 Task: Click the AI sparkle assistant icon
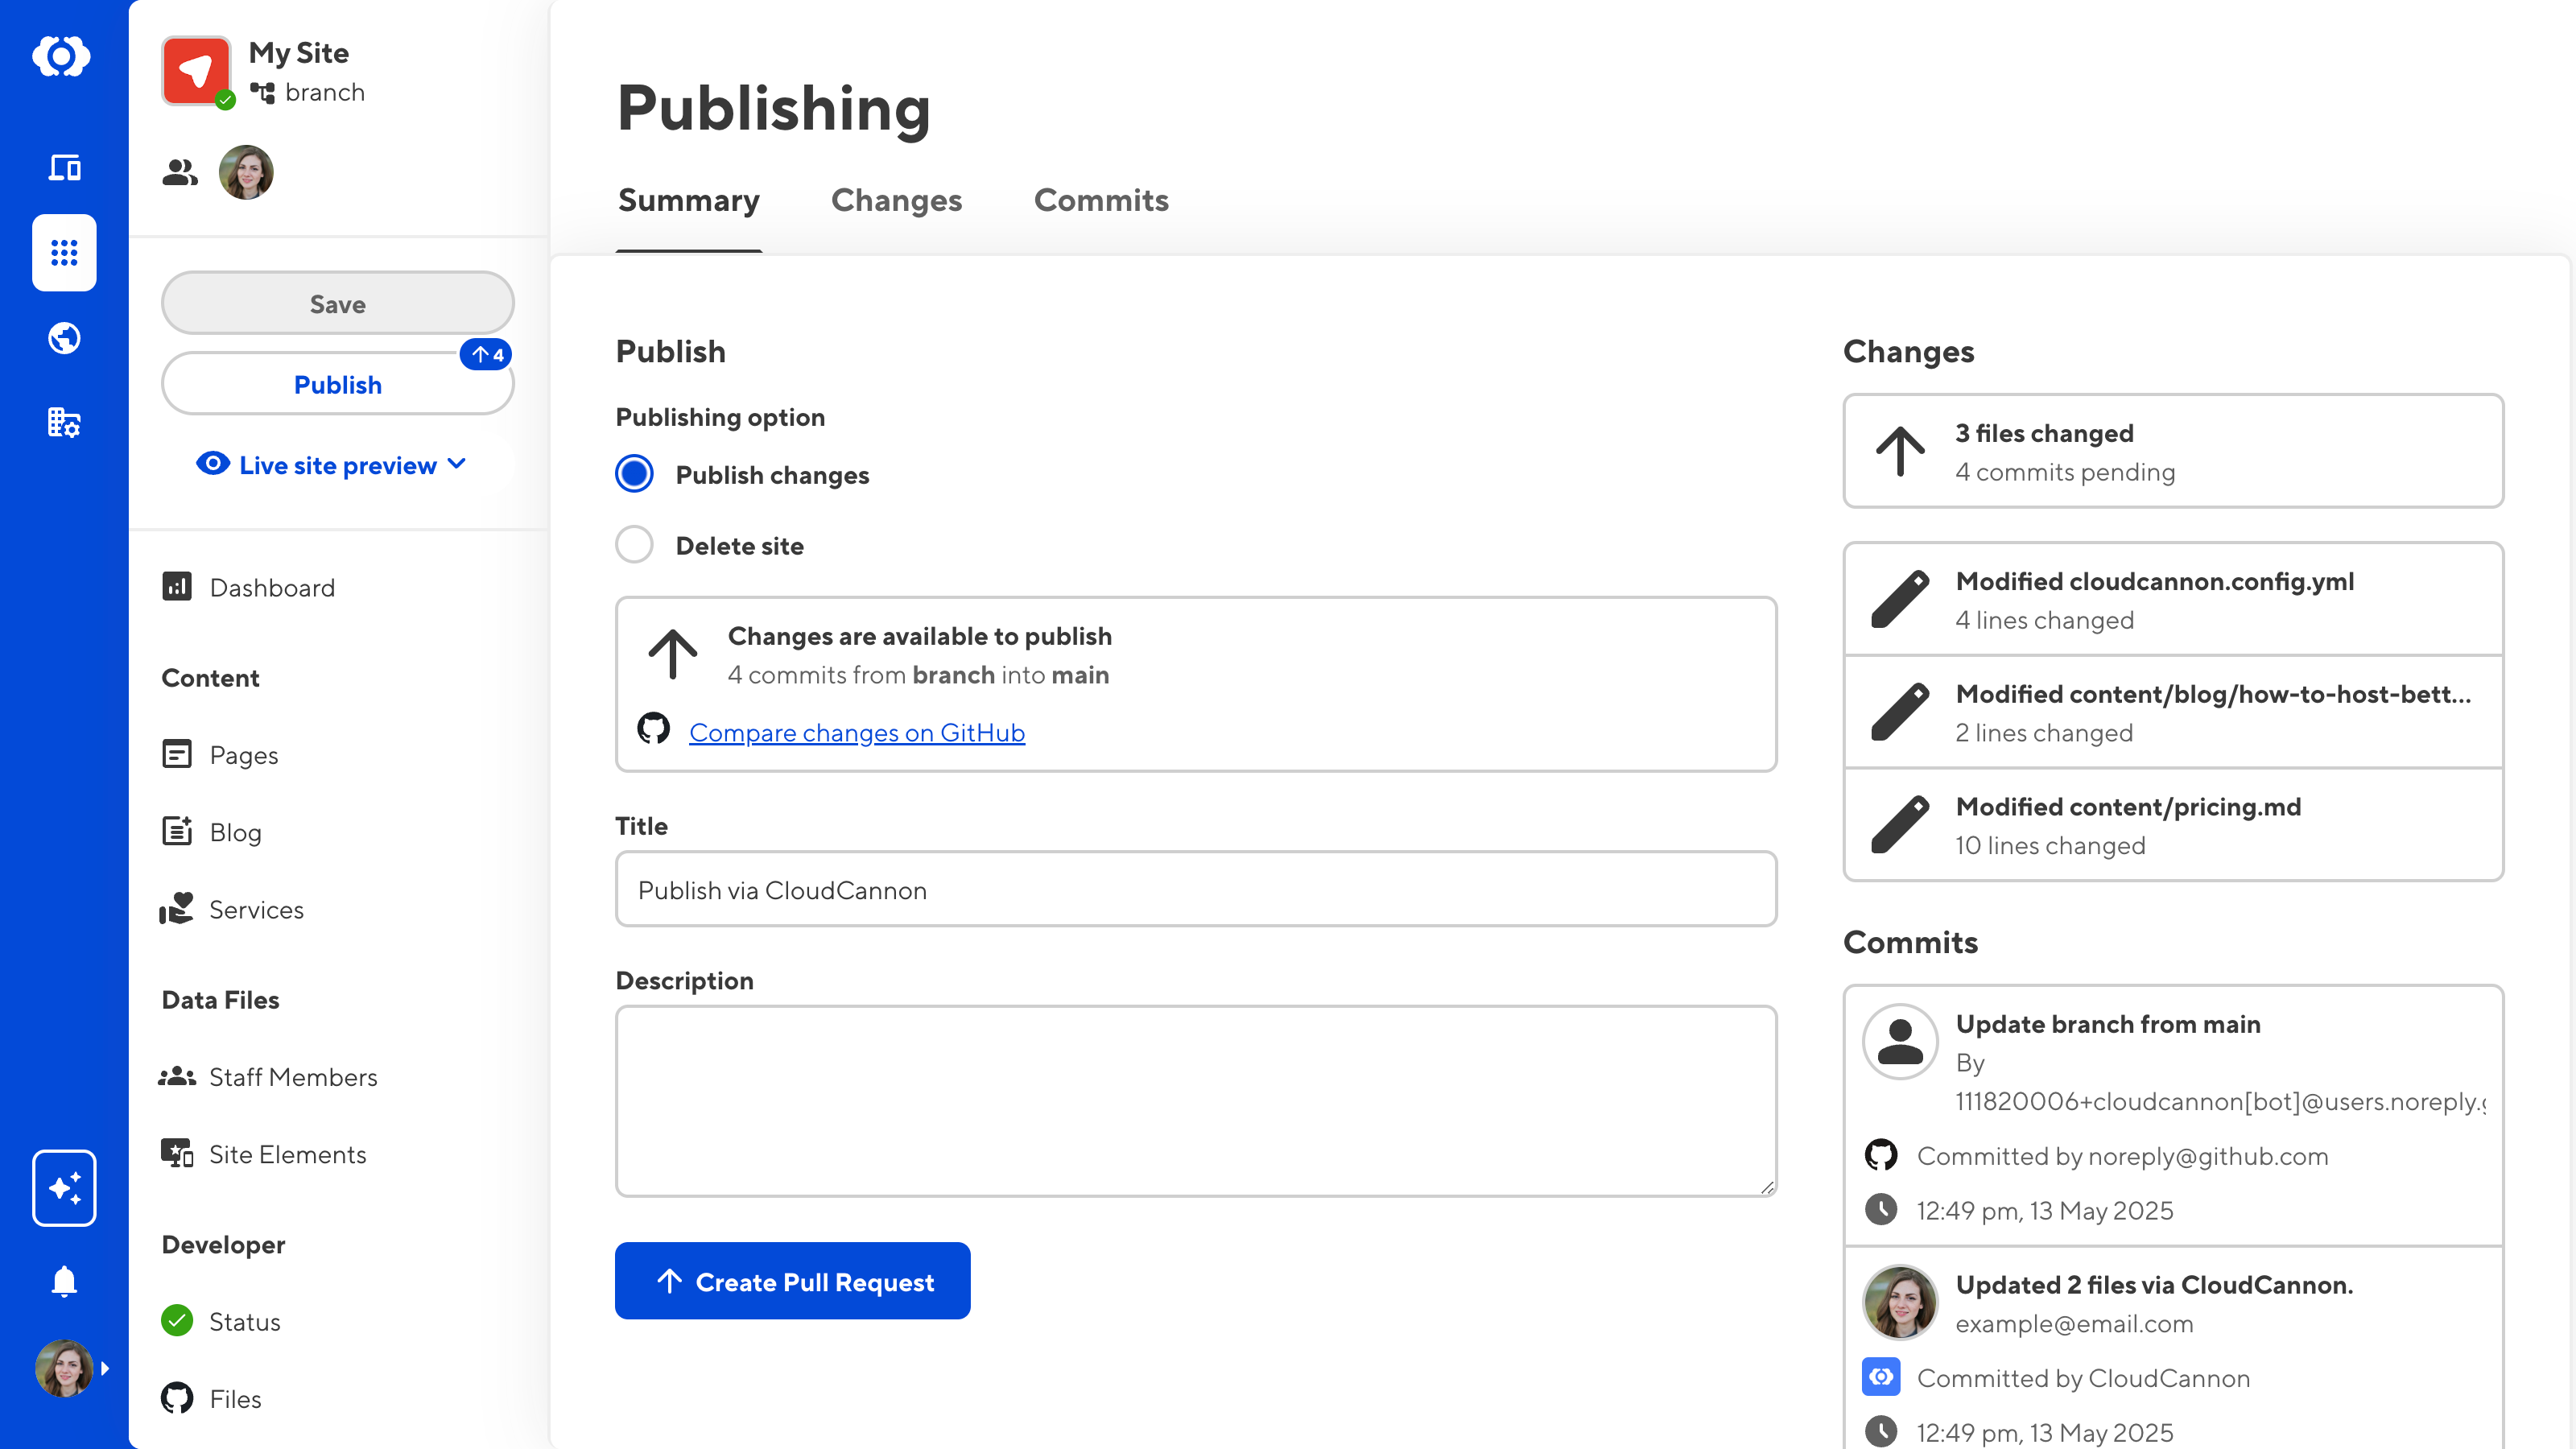click(64, 1187)
